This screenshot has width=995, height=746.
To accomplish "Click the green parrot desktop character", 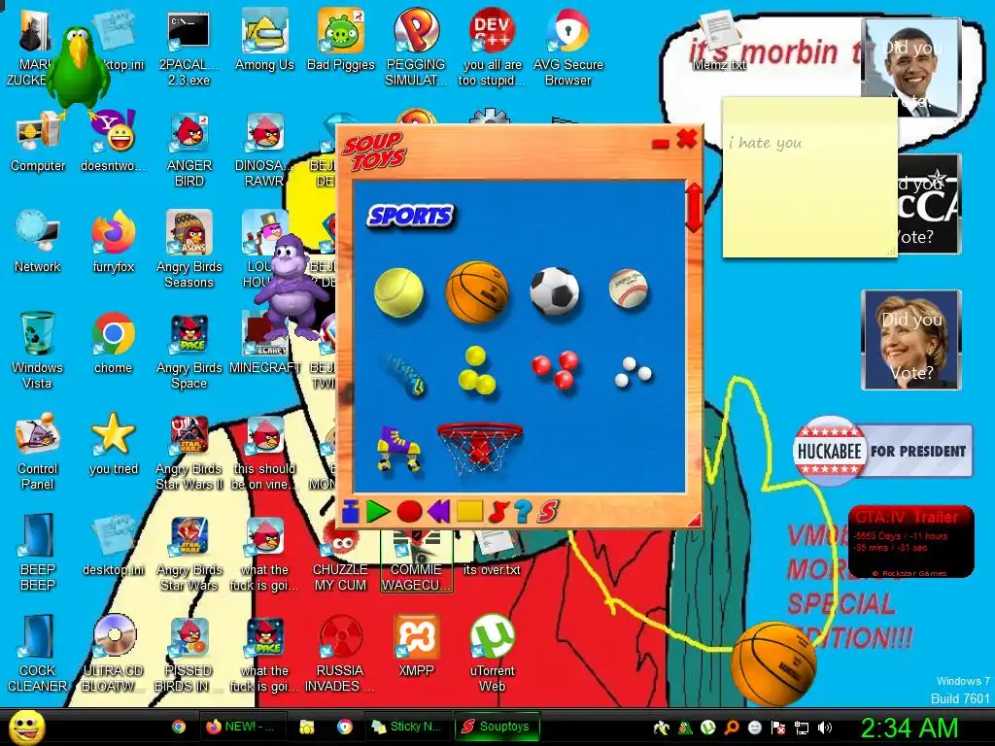I will click(80, 72).
